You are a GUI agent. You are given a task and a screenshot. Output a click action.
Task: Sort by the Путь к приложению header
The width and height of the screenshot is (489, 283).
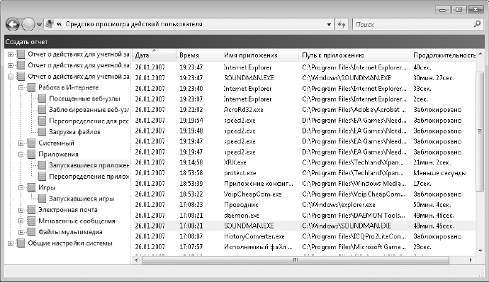(x=354, y=55)
